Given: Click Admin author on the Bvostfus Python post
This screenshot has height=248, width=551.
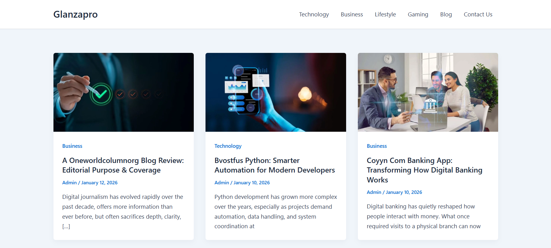Looking at the screenshot, I should tap(222, 183).
